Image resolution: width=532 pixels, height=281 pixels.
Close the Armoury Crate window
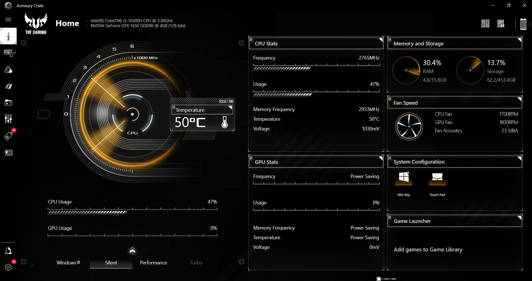click(x=524, y=6)
